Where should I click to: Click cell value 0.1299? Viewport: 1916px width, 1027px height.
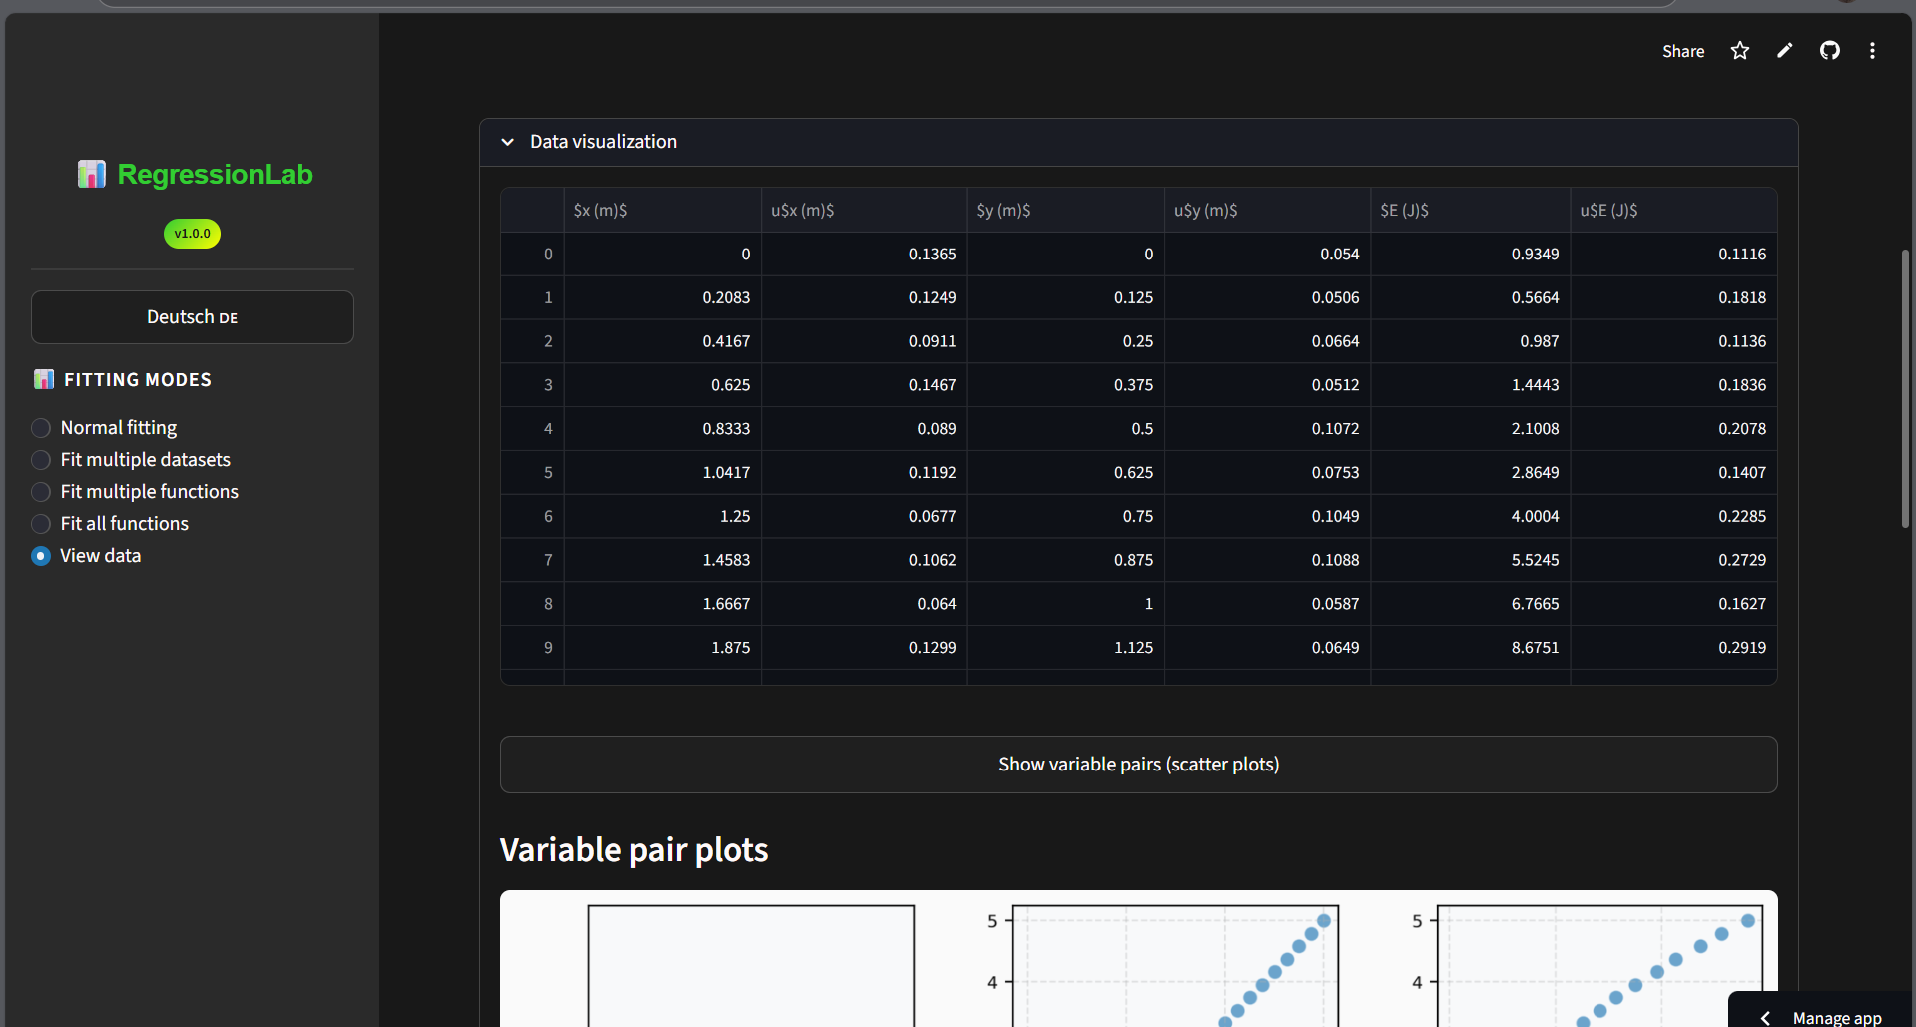point(865,648)
